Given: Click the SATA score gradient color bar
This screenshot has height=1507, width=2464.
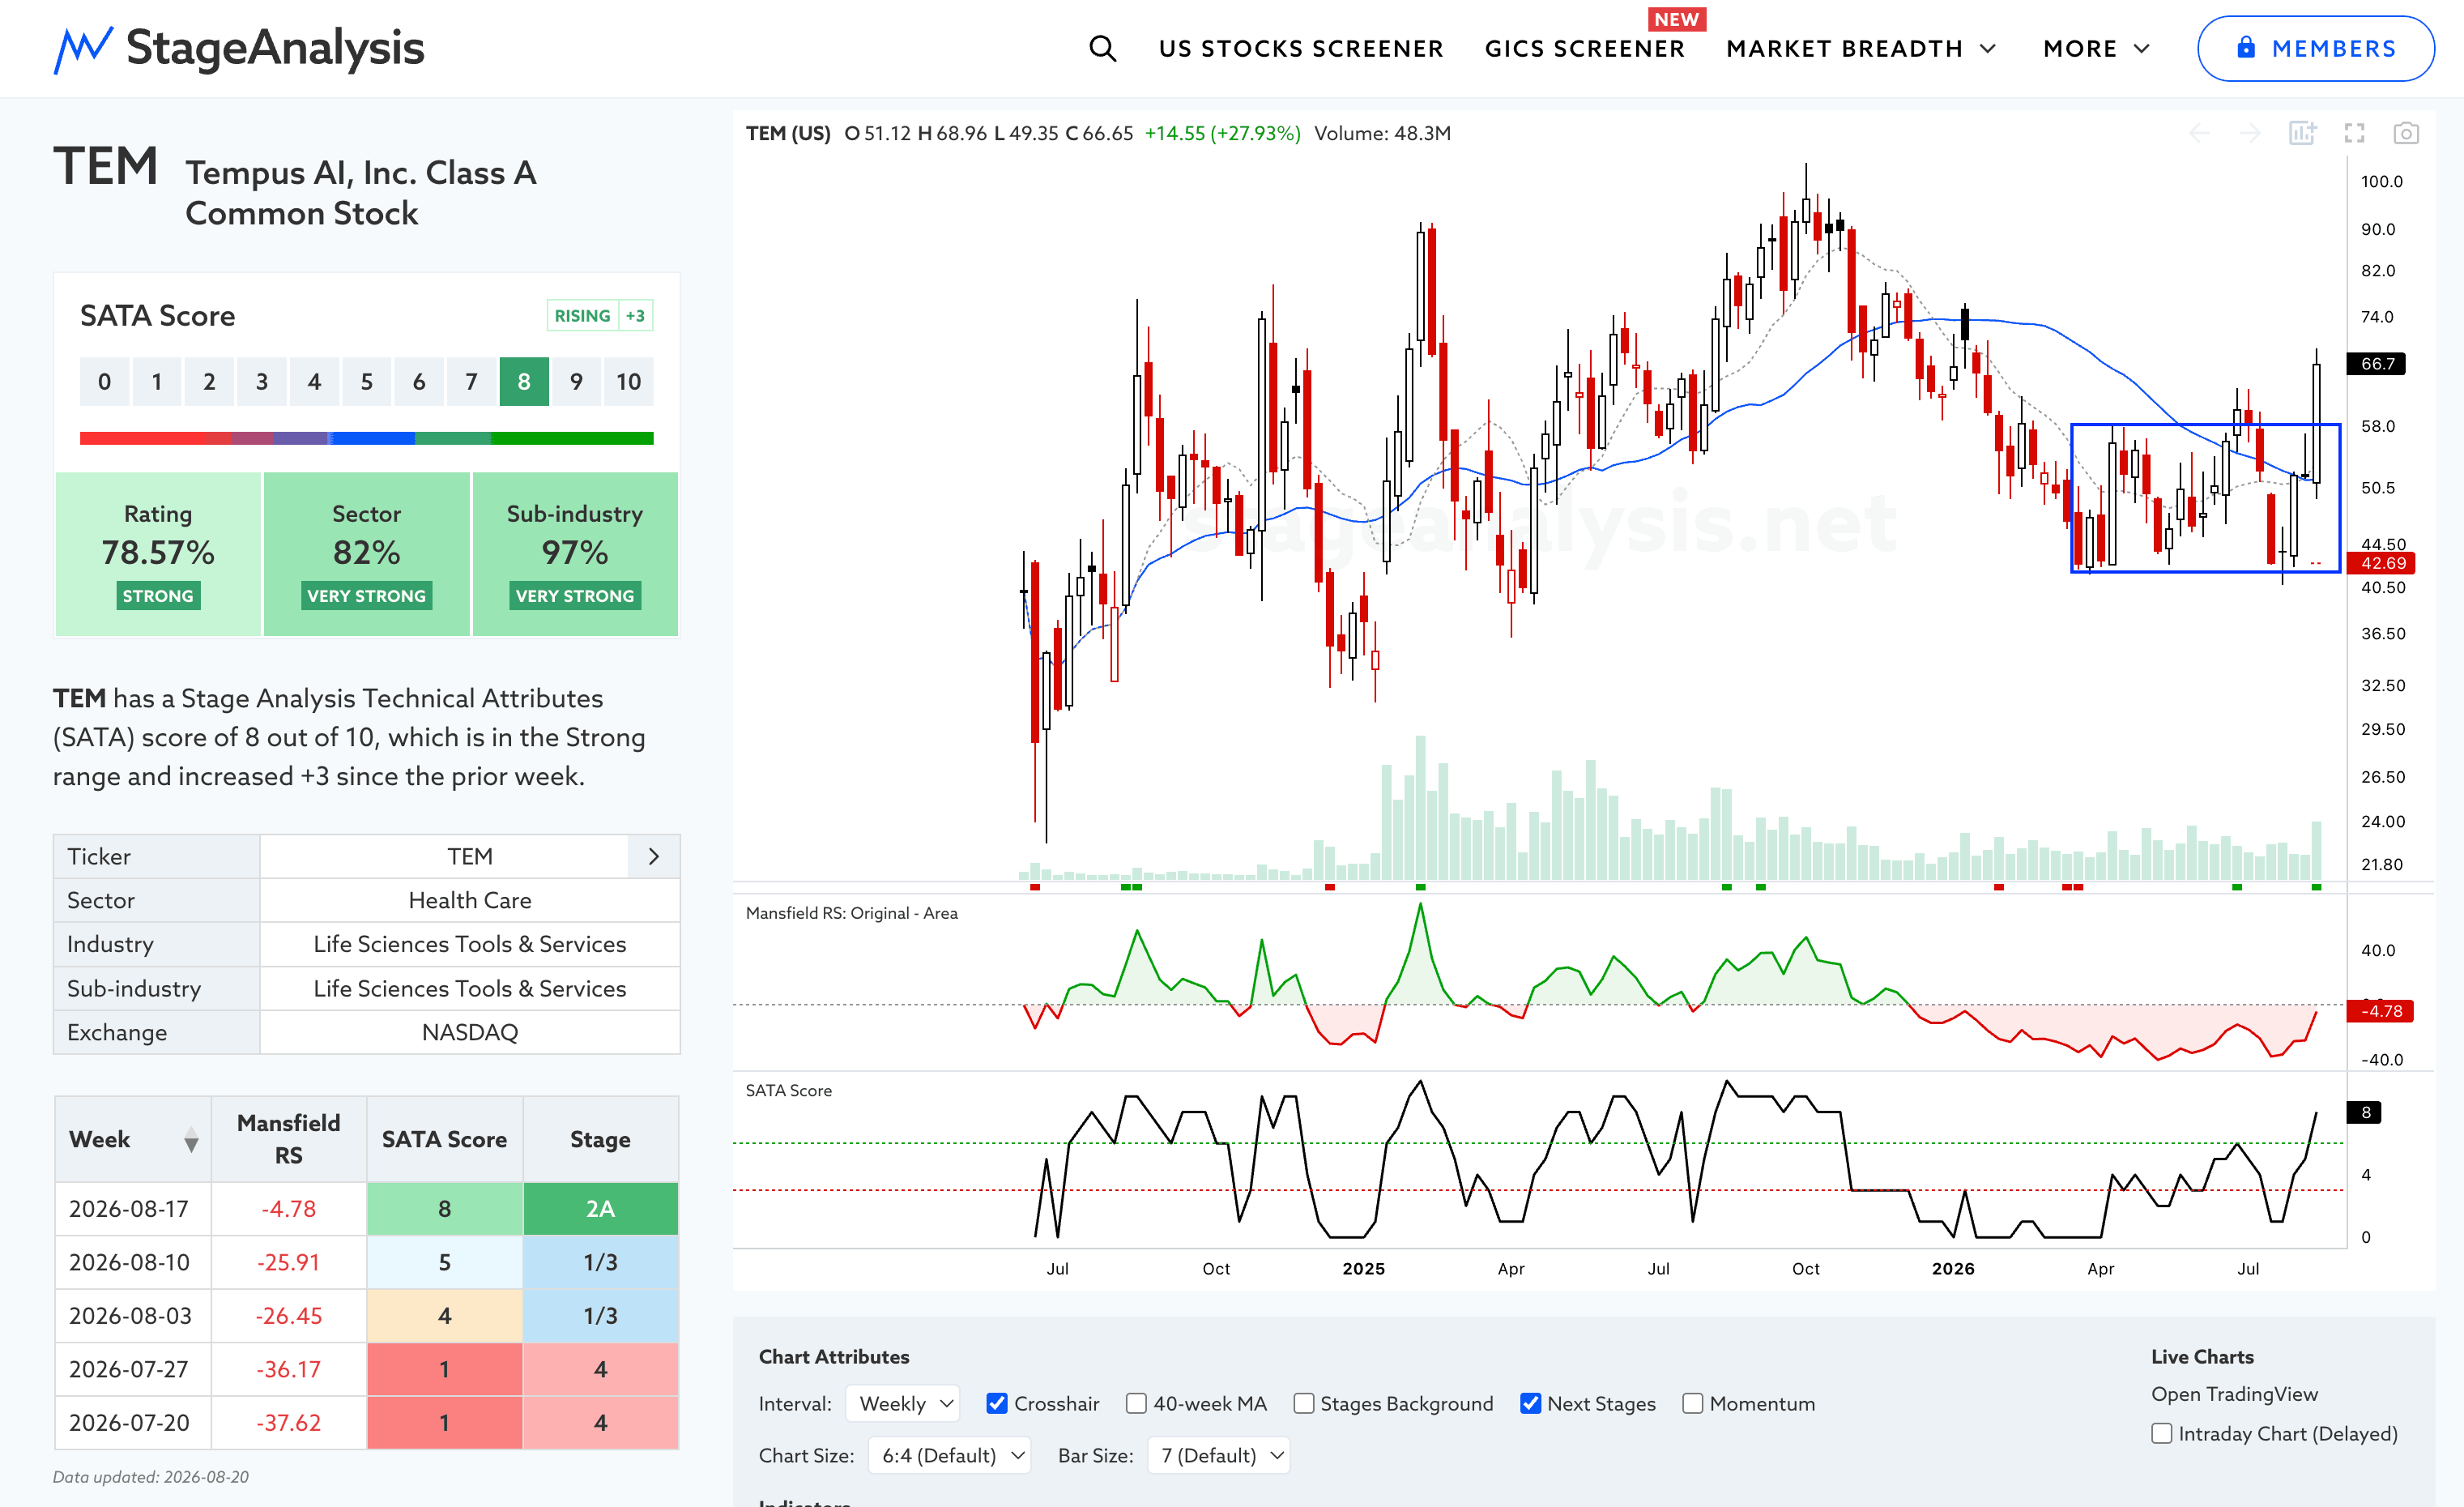Looking at the screenshot, I should [x=367, y=438].
